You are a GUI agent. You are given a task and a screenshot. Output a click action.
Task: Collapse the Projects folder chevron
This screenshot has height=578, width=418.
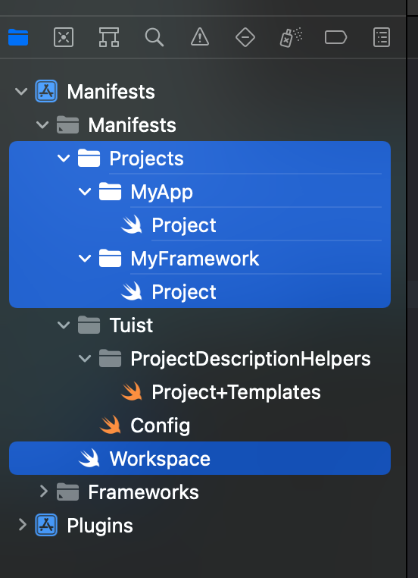[x=64, y=158]
